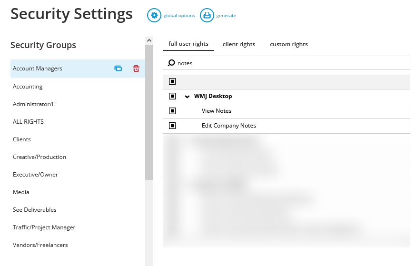Copy the Account Managers security group
The width and height of the screenshot is (416, 266).
118,69
